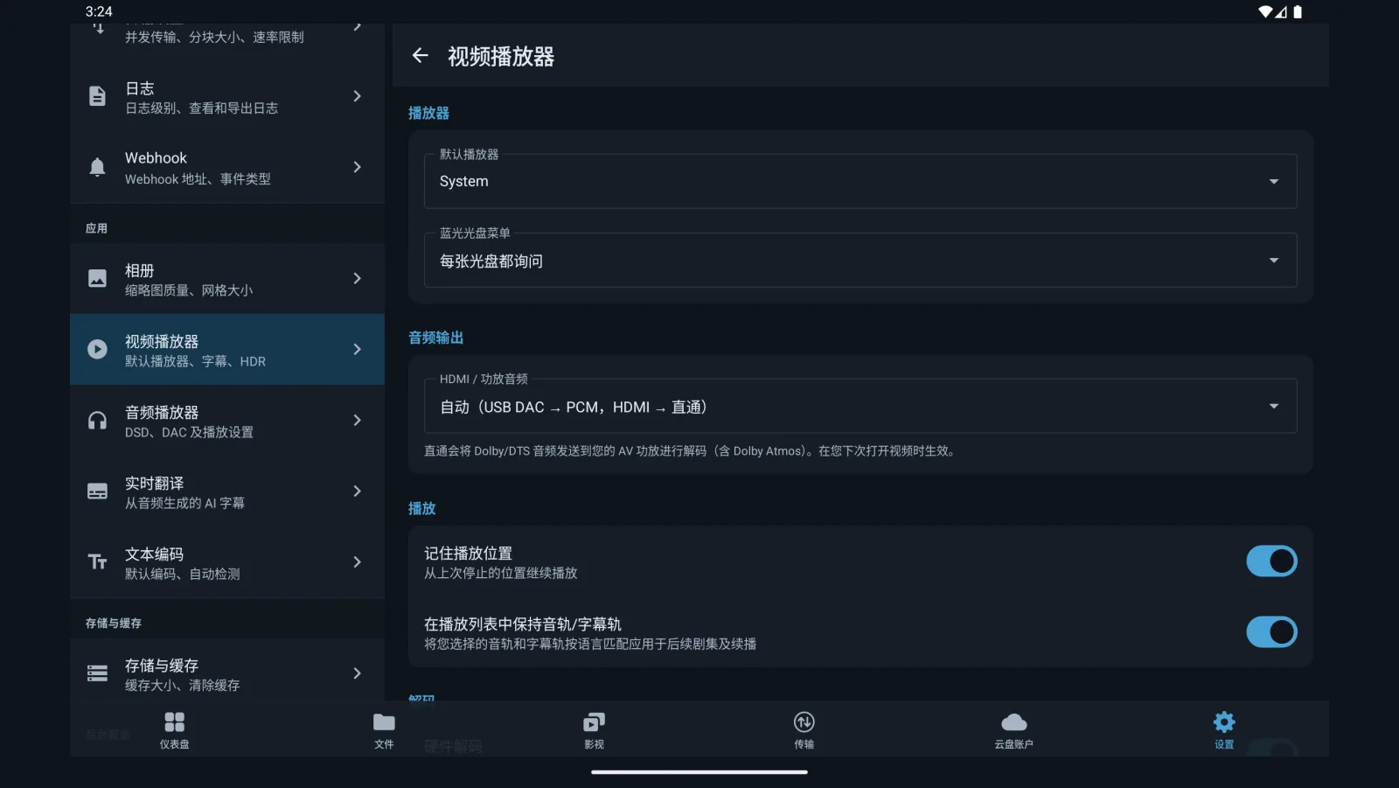Select the 实时翻译 subtitles icon
This screenshot has width=1399, height=788.
coord(97,491)
